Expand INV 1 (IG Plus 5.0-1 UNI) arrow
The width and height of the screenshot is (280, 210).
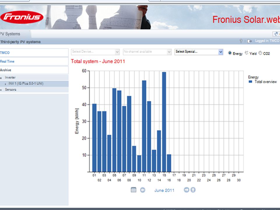tap(5, 84)
